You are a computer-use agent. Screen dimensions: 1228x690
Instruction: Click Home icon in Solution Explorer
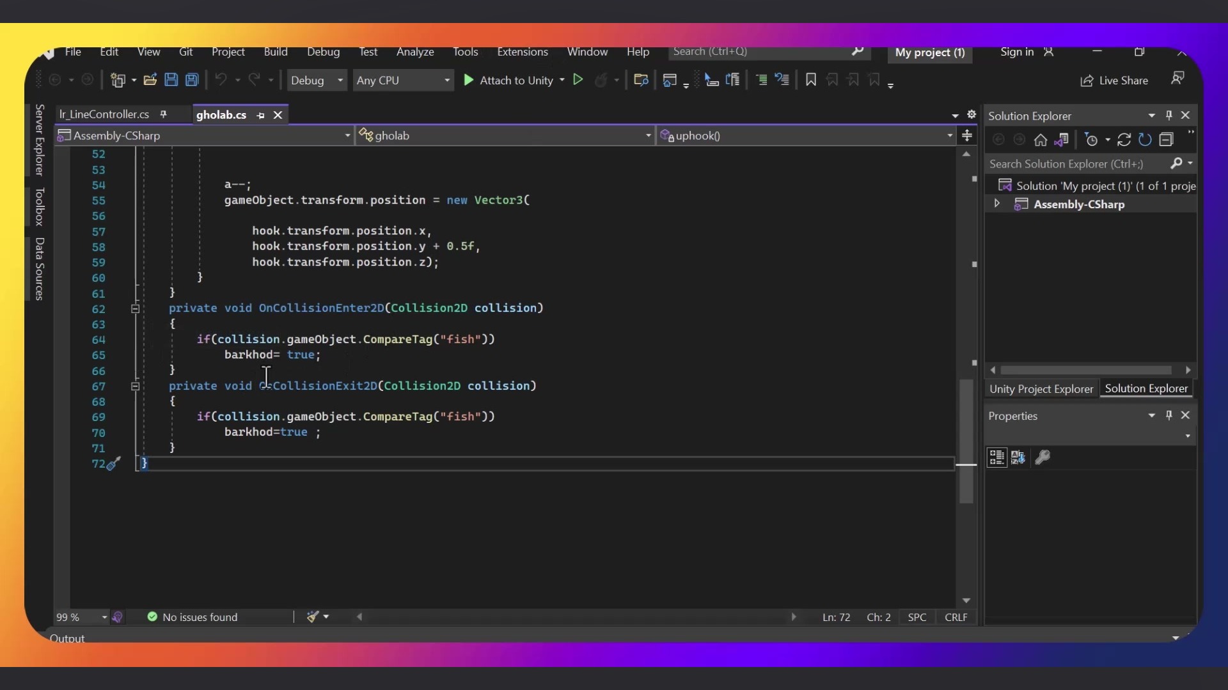pos(1041,140)
